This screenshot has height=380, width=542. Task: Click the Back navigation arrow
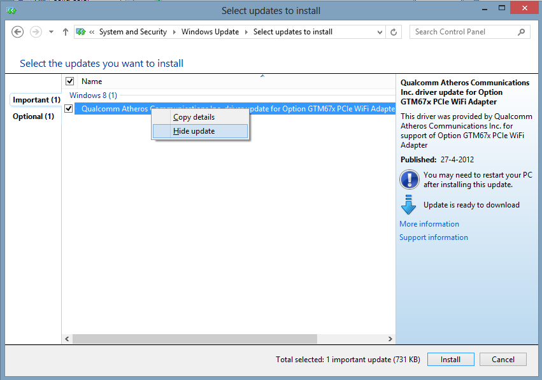pos(18,32)
